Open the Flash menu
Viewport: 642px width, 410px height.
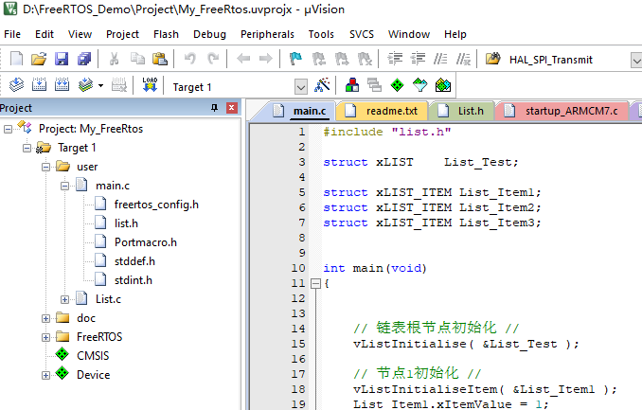coord(166,34)
